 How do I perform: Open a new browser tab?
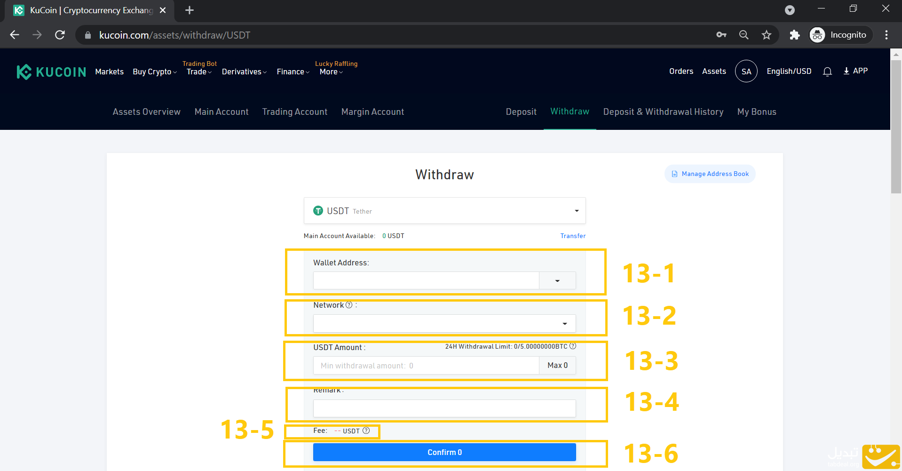189,10
